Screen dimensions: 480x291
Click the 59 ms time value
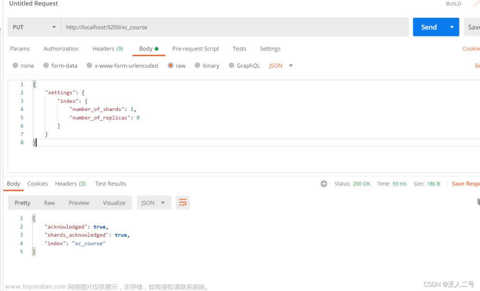click(x=399, y=184)
